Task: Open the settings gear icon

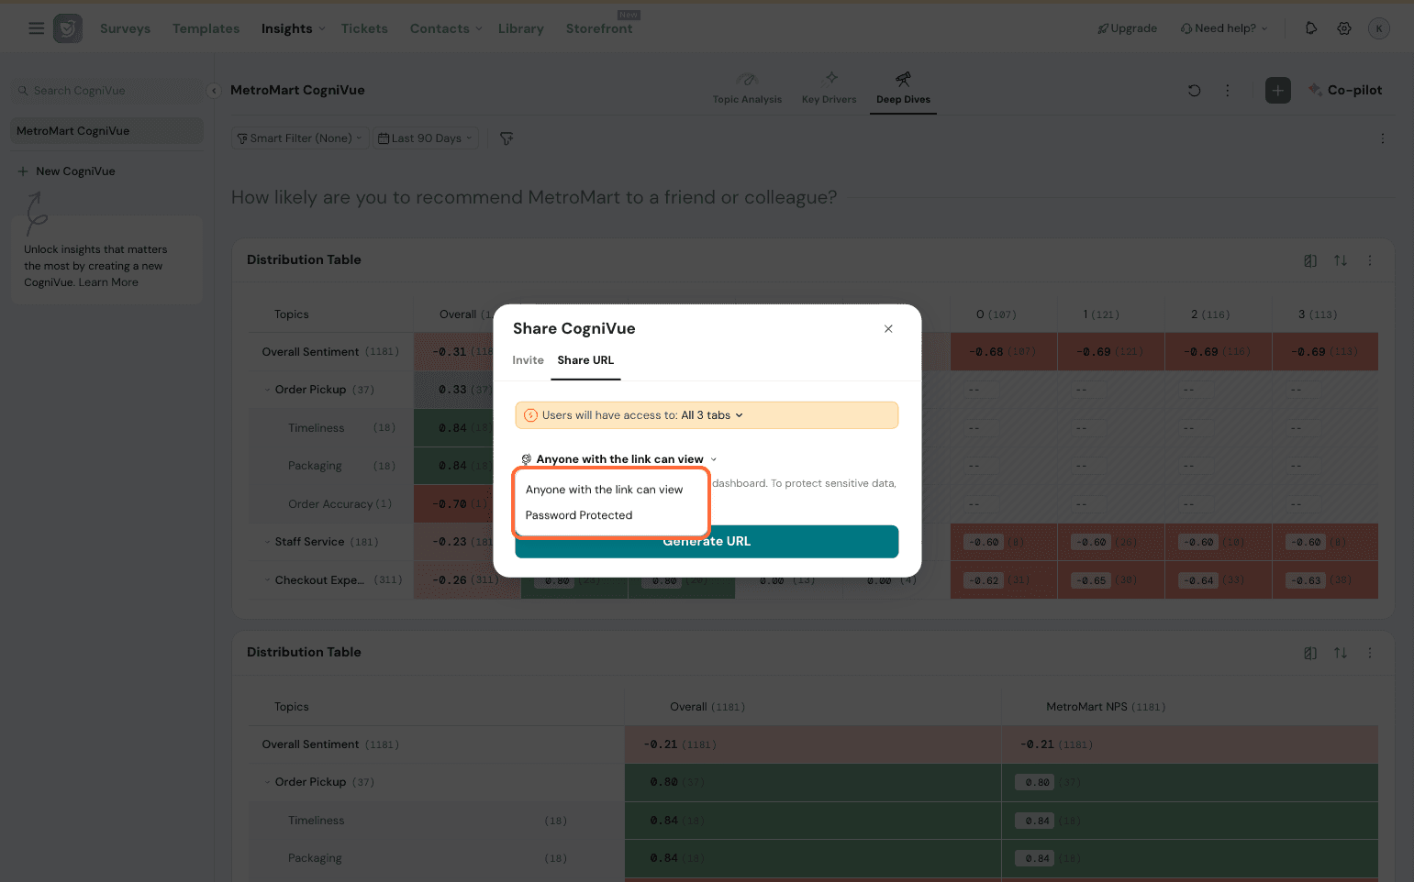Action: [x=1344, y=28]
